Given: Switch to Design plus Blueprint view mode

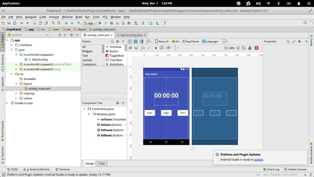Looking at the screenshot, I should pyautogui.click(x=141, y=42).
